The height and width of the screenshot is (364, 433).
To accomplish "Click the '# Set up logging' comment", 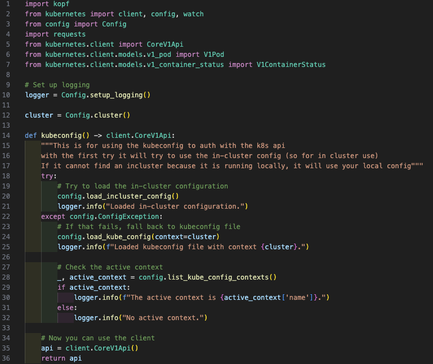I will click(57, 85).
